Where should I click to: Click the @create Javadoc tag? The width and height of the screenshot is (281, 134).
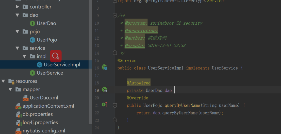(x=135, y=46)
